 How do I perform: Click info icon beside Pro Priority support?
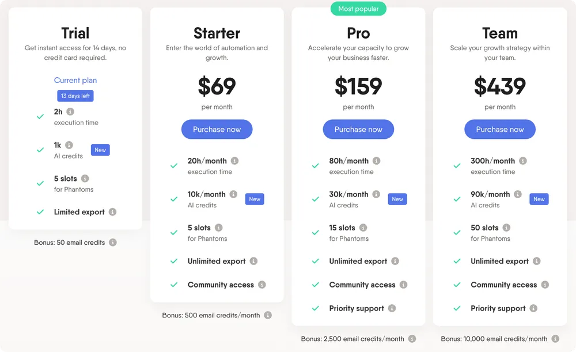pyautogui.click(x=392, y=308)
